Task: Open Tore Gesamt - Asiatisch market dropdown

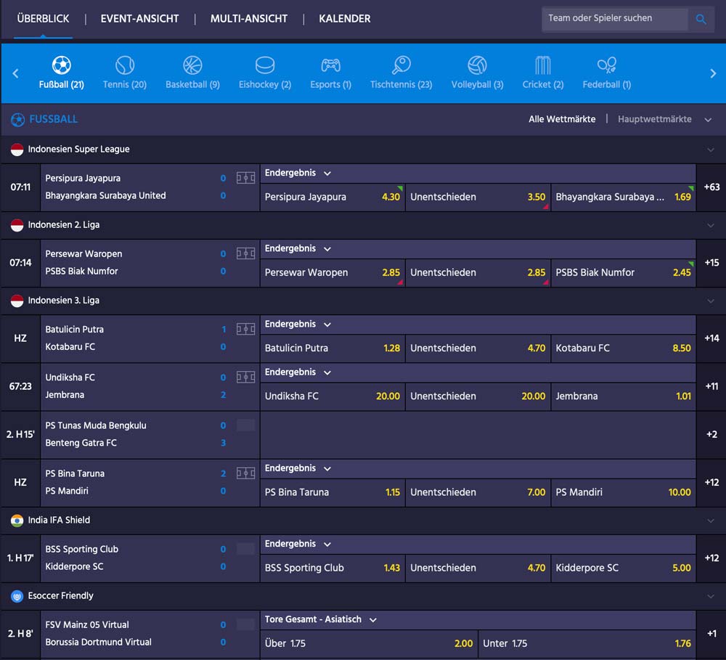Action: [373, 620]
